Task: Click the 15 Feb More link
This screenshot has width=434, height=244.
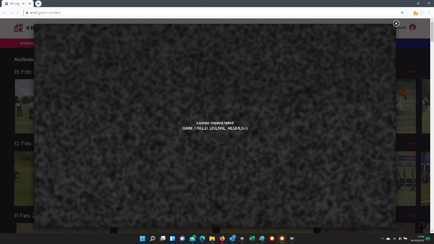Action: (x=412, y=72)
